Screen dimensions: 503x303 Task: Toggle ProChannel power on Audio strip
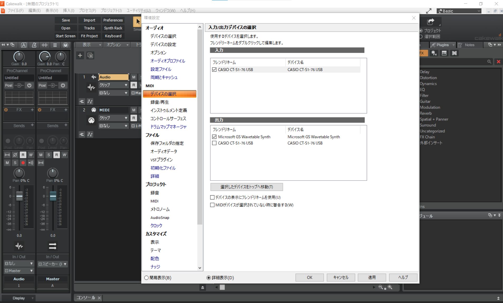click(x=29, y=85)
